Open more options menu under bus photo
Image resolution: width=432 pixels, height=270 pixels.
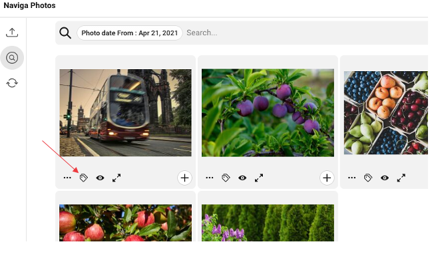[67, 178]
